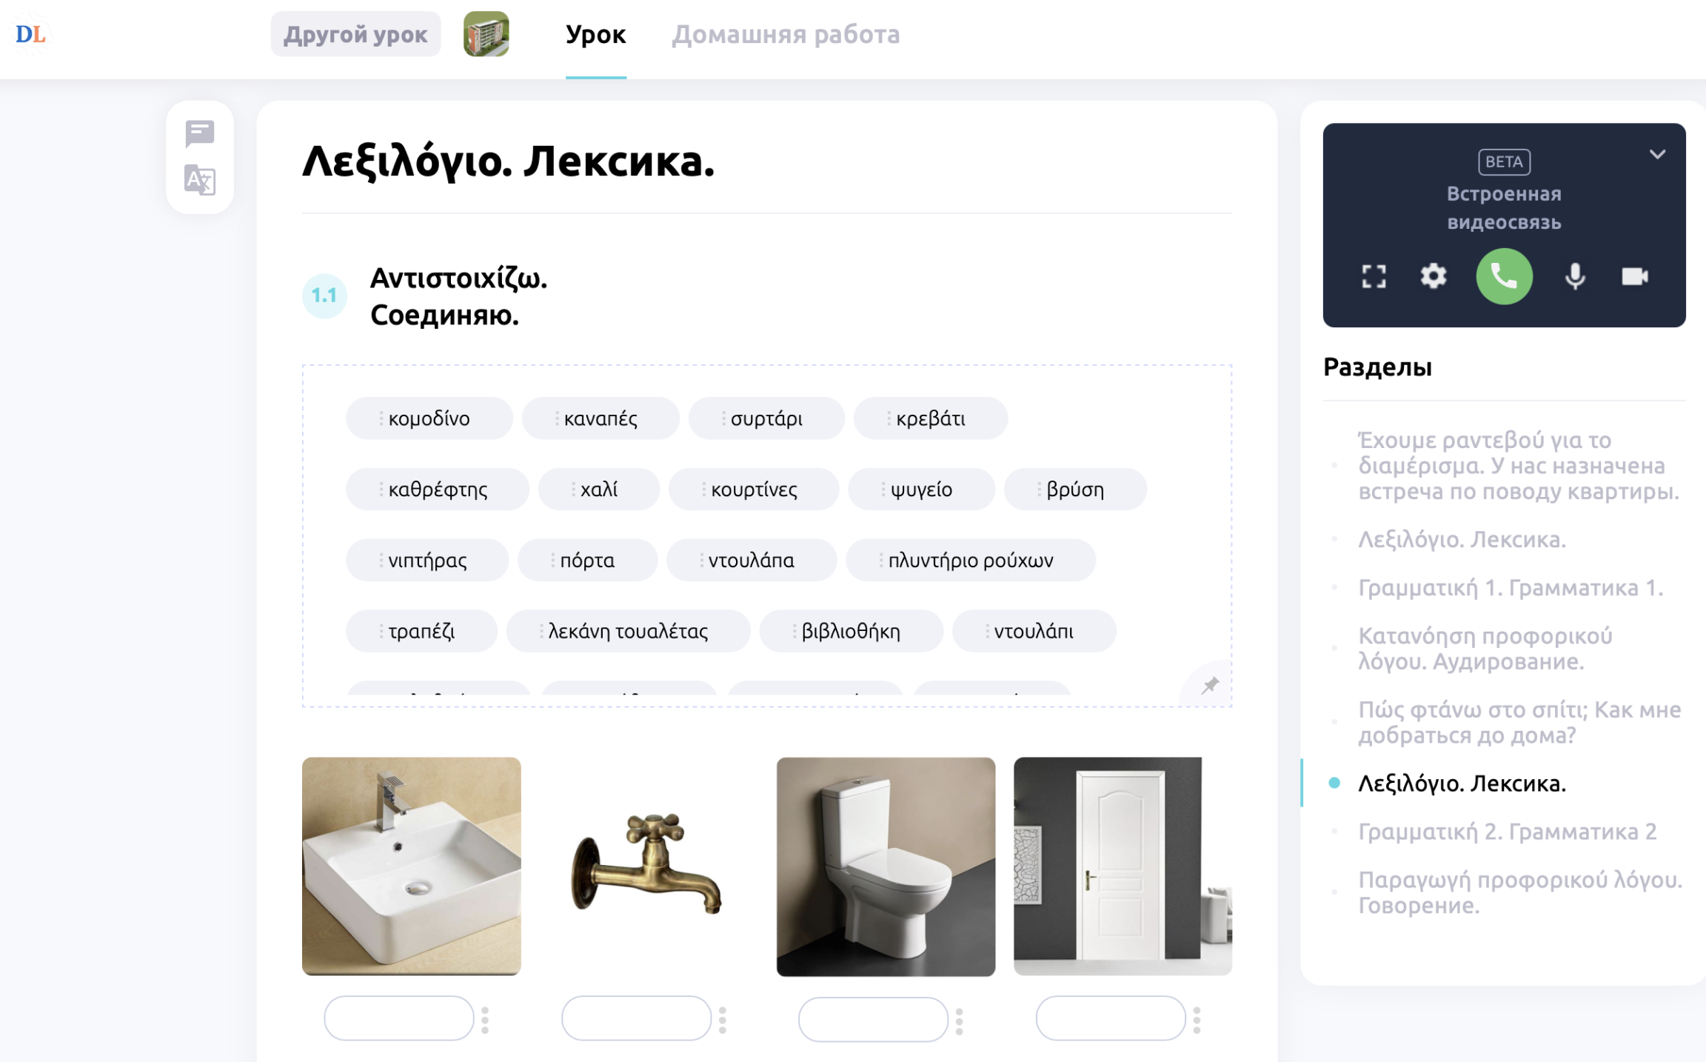
Task: Go to Γραμματική 2. Грамматика 2 section
Action: 1507,832
